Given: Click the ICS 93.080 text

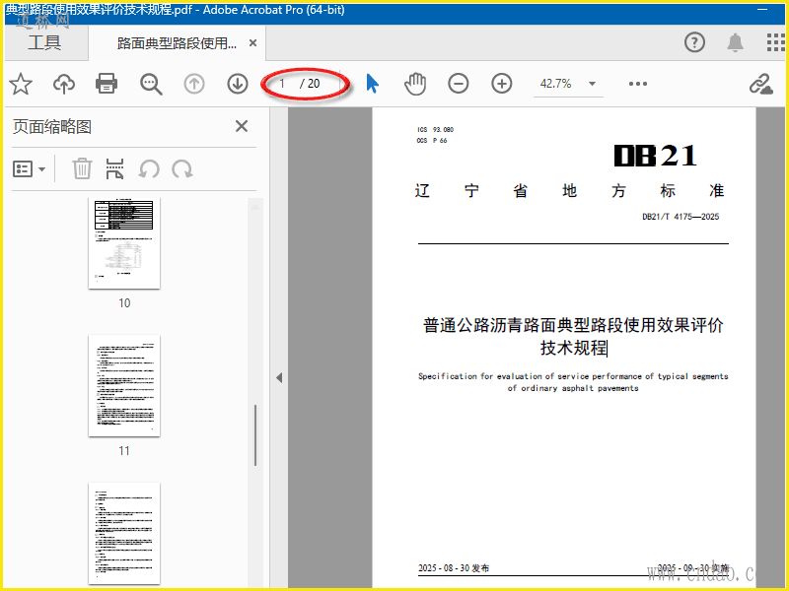Looking at the screenshot, I should (x=435, y=130).
